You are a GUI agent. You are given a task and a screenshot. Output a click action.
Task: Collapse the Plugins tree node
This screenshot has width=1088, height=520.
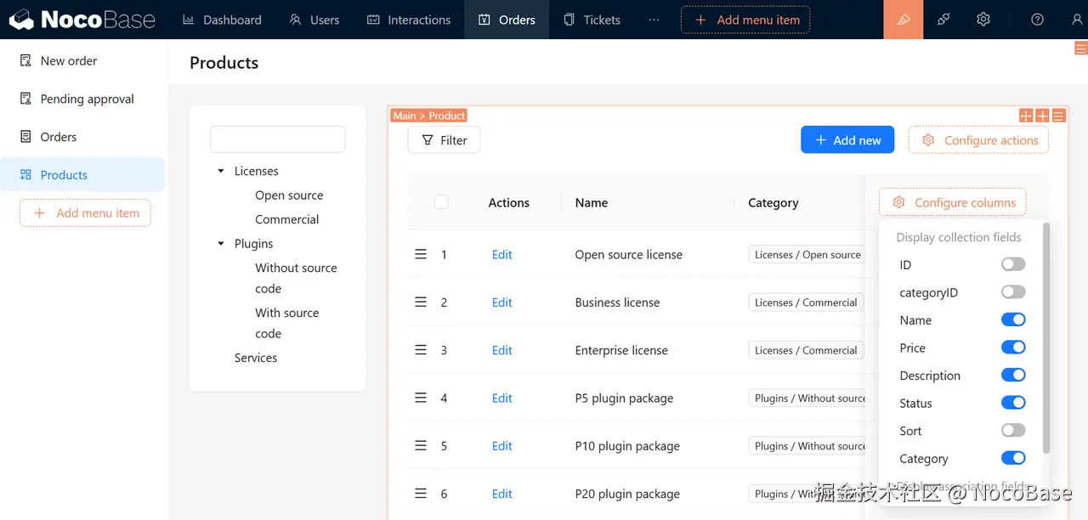point(221,244)
